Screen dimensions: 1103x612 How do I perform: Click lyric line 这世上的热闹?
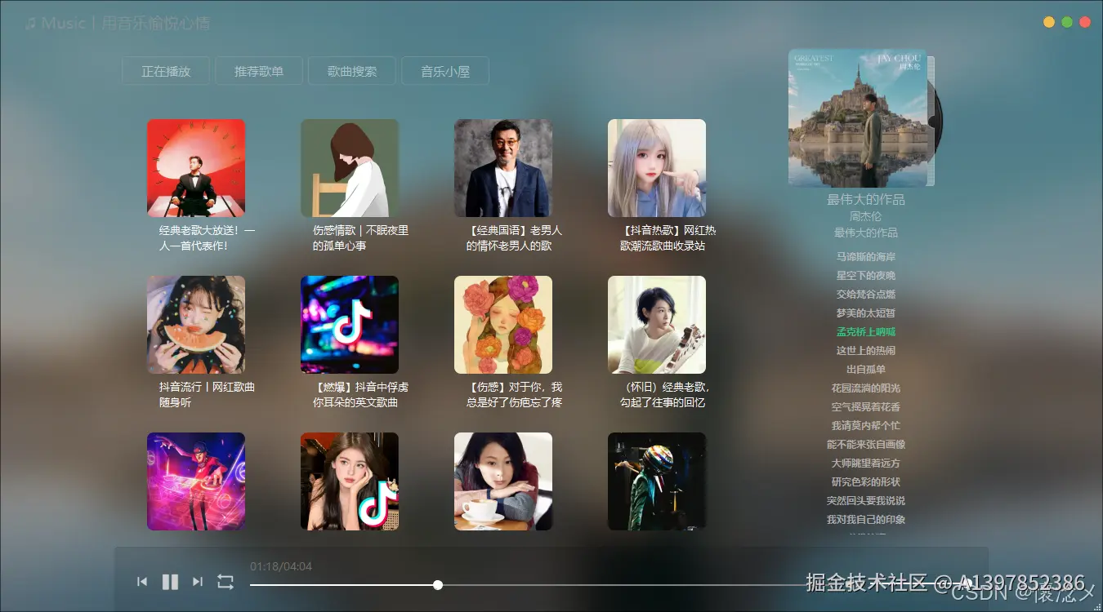tap(866, 350)
